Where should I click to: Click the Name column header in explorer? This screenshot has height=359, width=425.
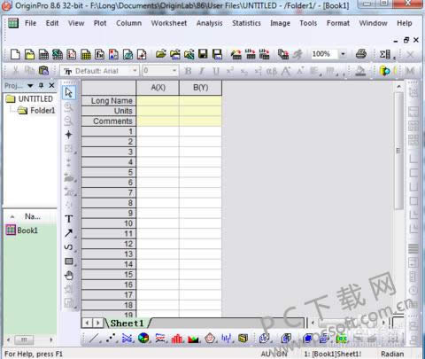[33, 216]
